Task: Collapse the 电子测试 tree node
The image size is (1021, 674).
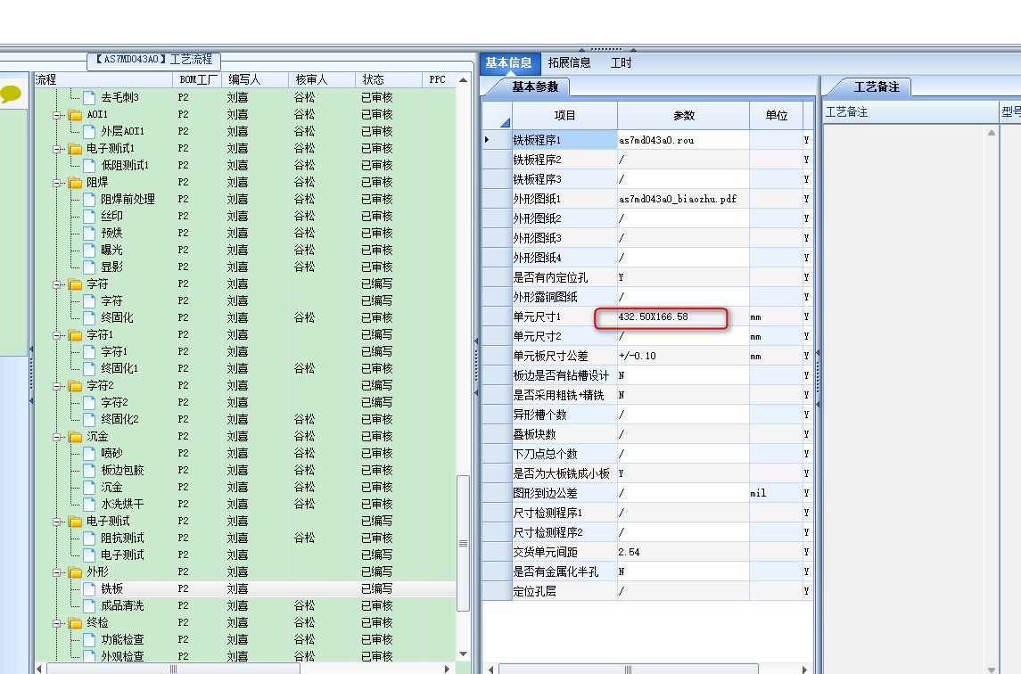Action: point(57,522)
